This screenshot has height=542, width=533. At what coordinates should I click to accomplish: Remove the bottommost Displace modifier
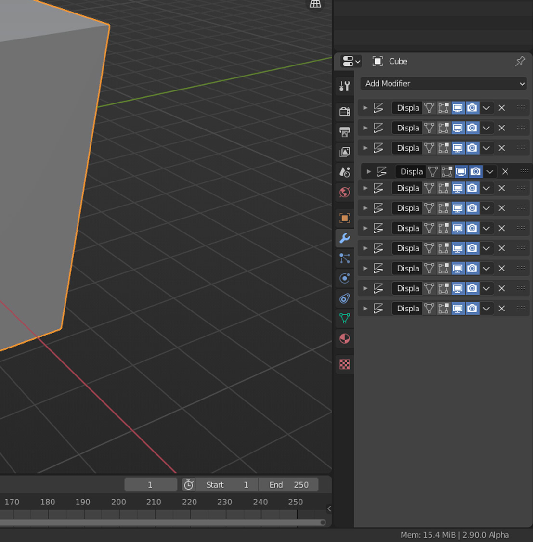pos(502,309)
